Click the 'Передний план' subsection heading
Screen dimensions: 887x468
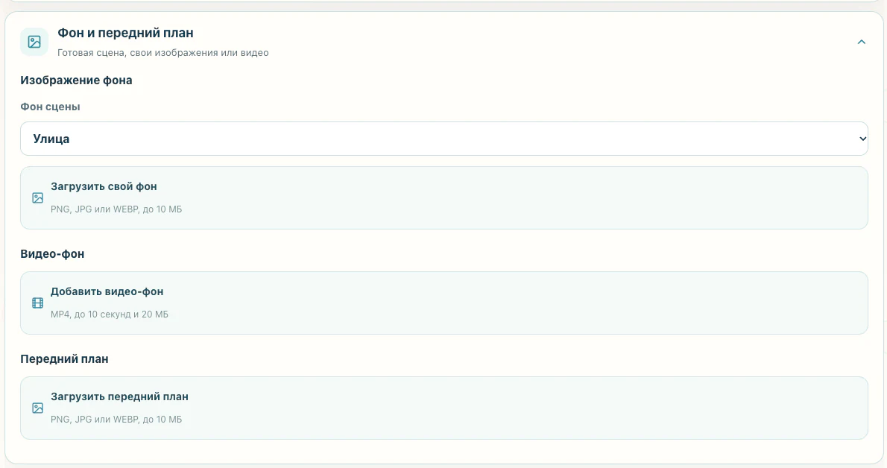point(64,358)
